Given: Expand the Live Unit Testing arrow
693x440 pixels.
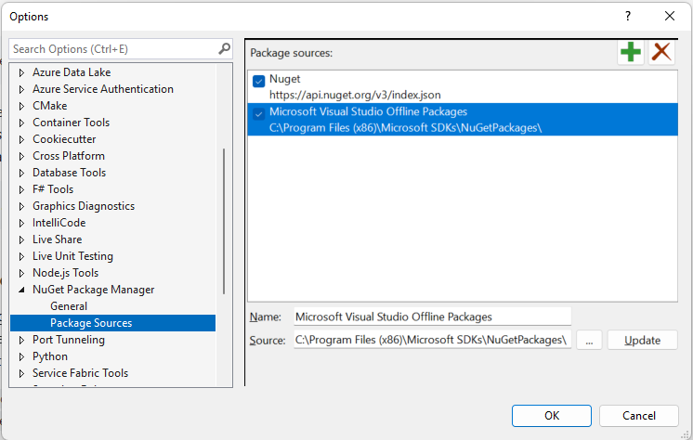Looking at the screenshot, I should pyautogui.click(x=21, y=256).
